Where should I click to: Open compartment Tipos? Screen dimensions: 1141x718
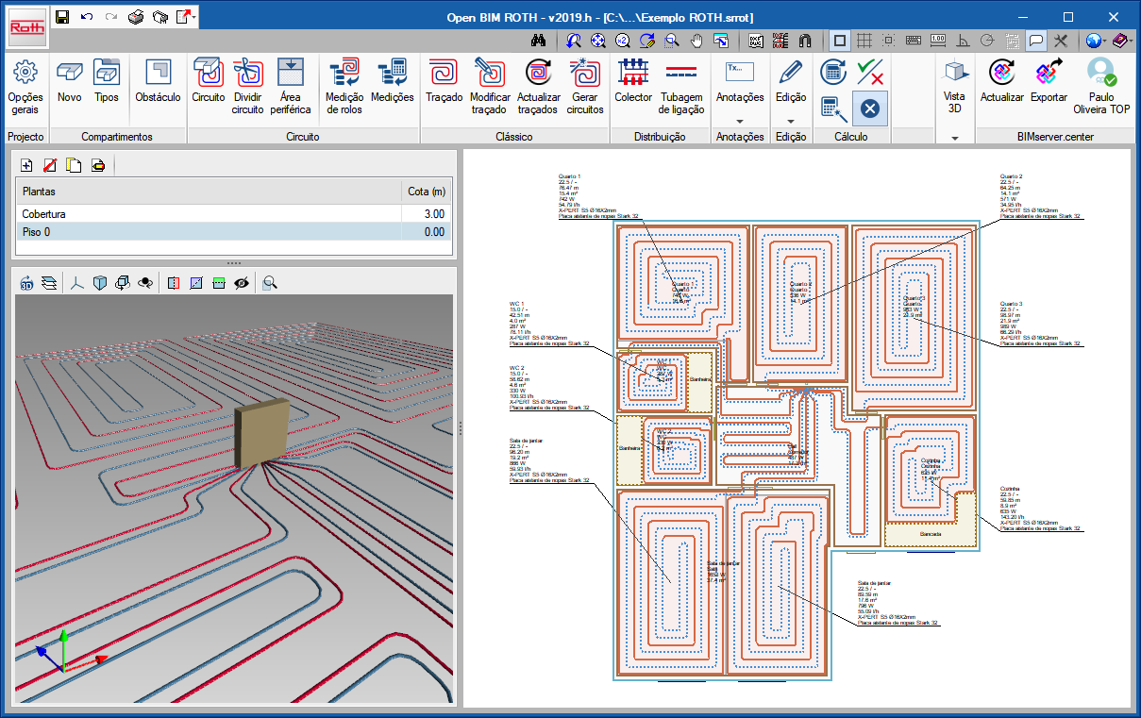(x=107, y=81)
